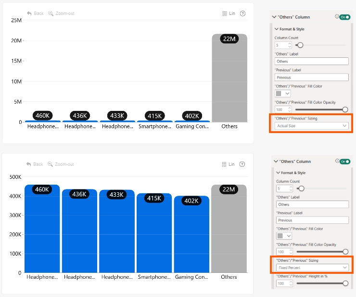This screenshot has height=297, width=356.
Task: Click the "Others" Label field in the top panel
Action: 312,61
